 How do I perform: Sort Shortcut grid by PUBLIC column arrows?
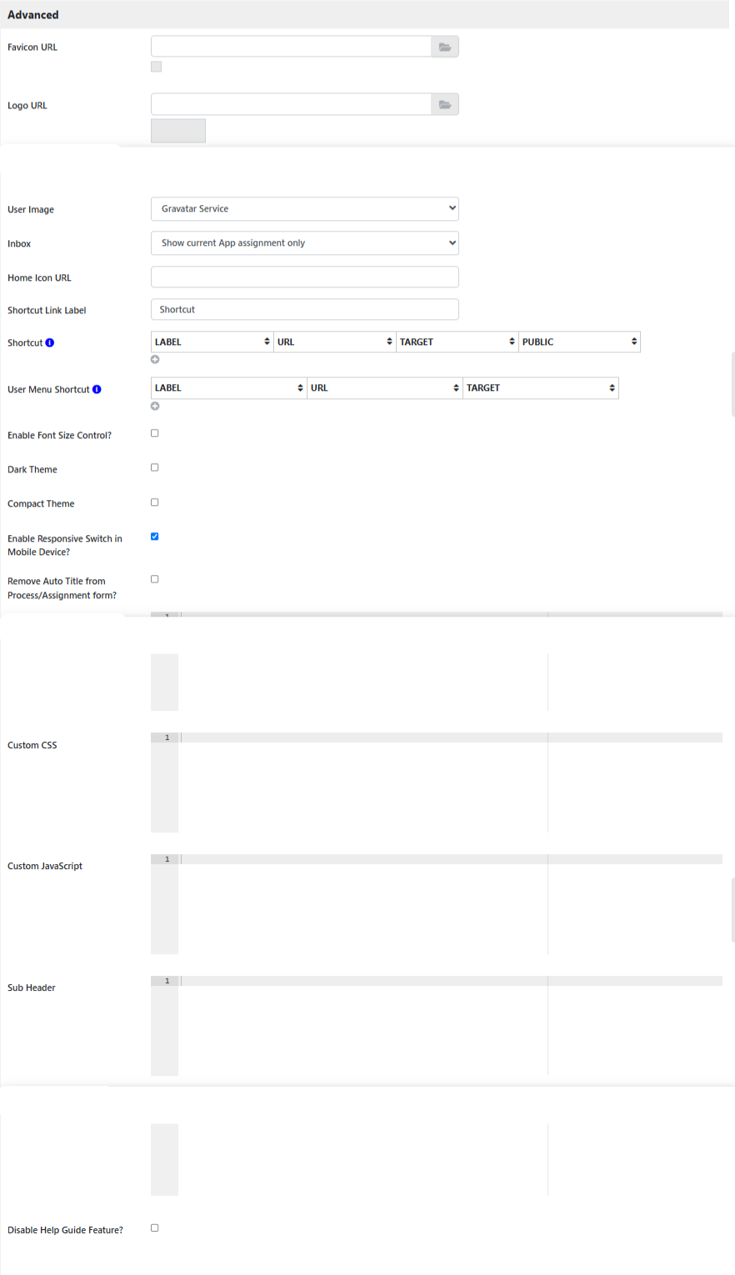(634, 342)
